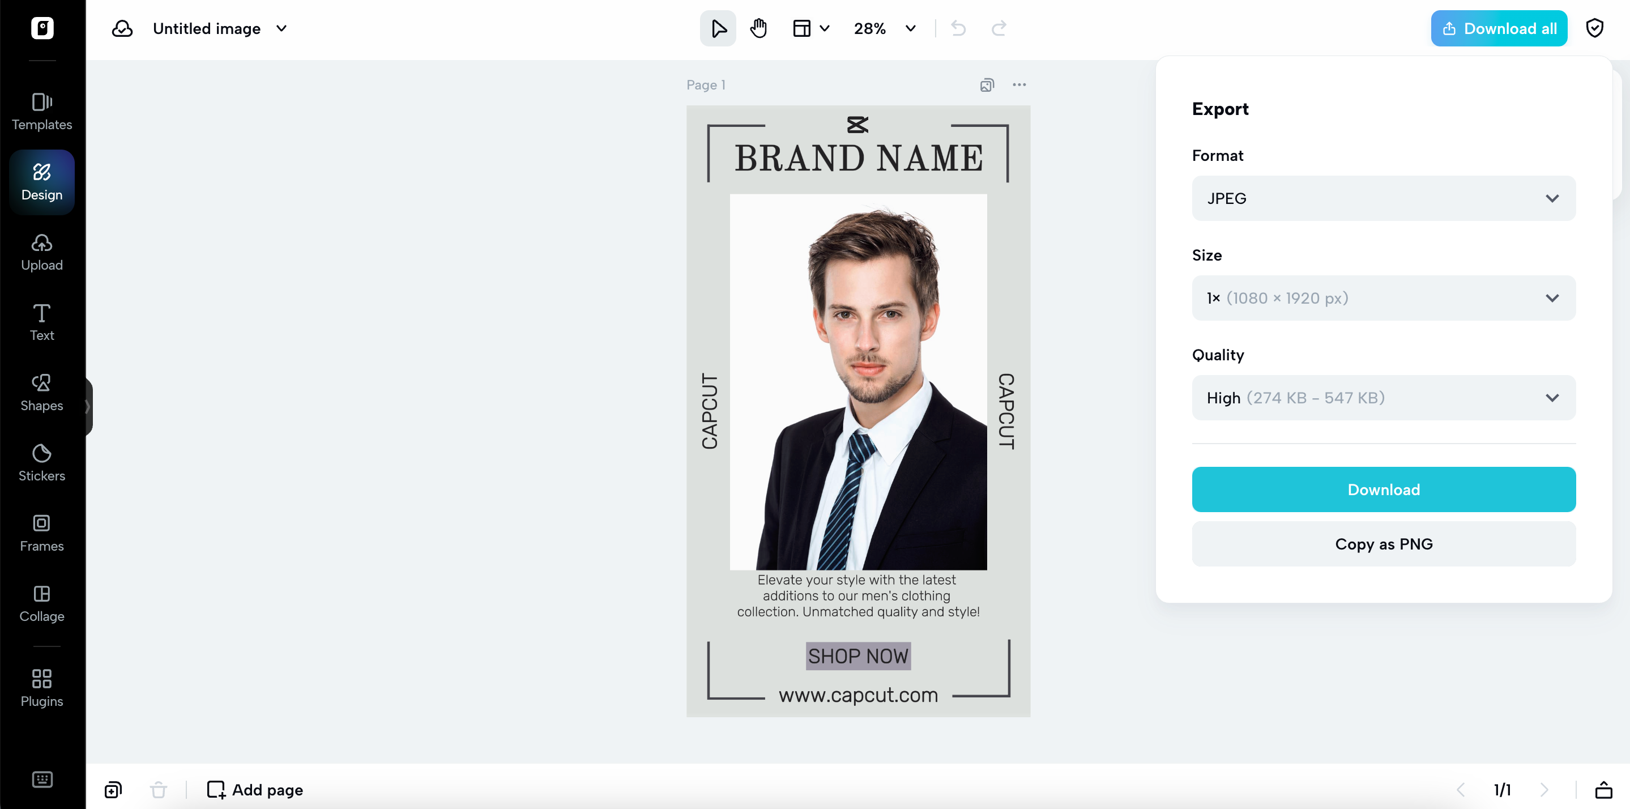1630x809 pixels.
Task: Select the CapCut logo on canvas
Action: click(857, 125)
